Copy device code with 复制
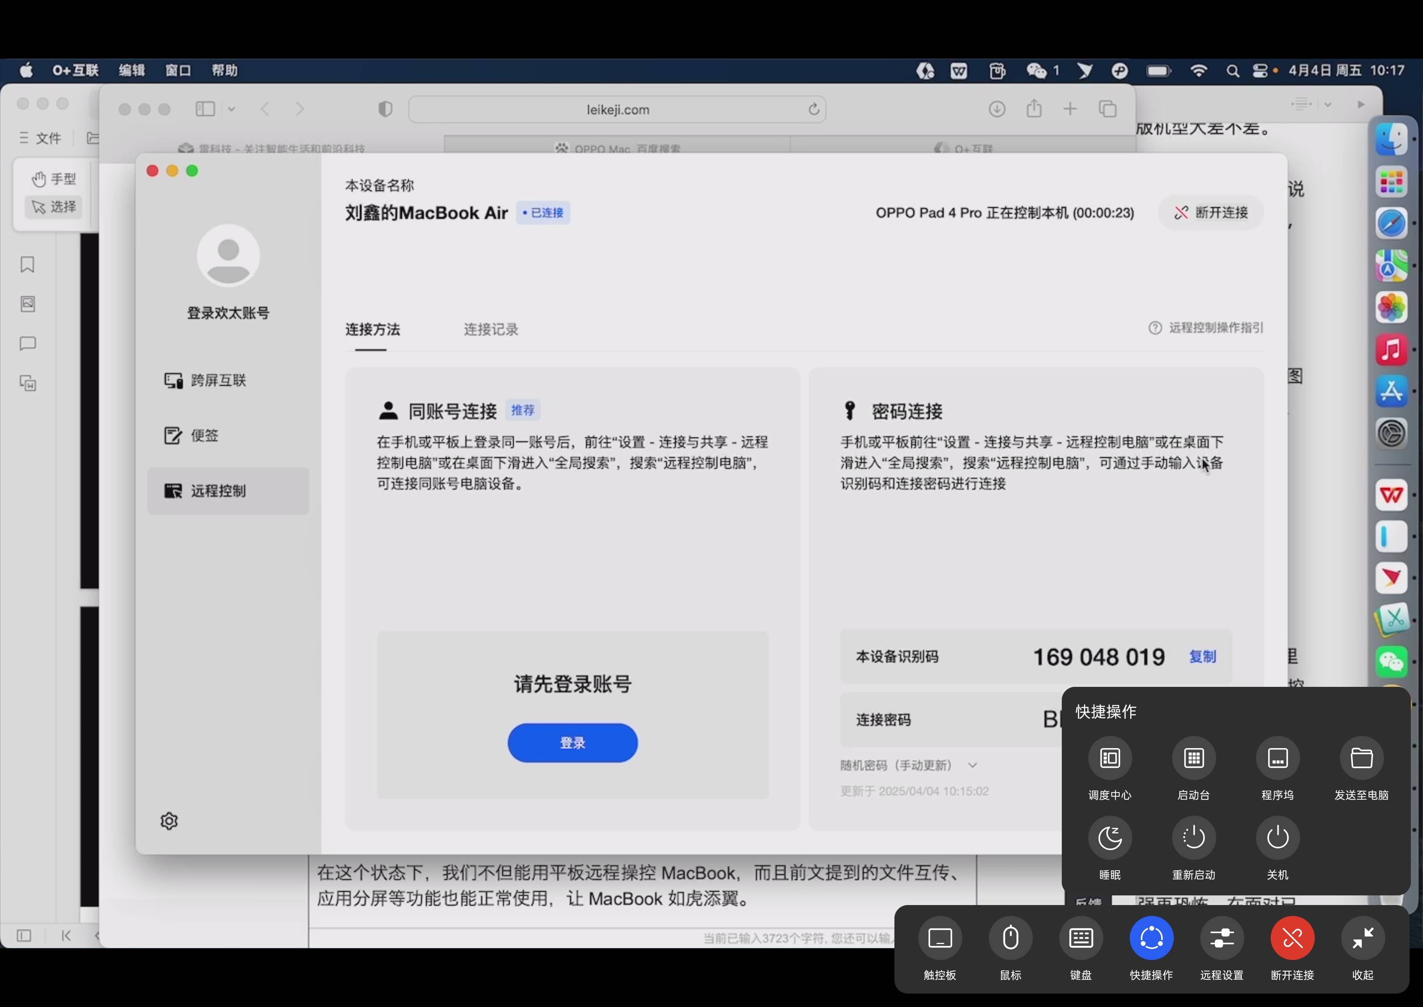Screen dimensions: 1423x1007 [1202, 657]
